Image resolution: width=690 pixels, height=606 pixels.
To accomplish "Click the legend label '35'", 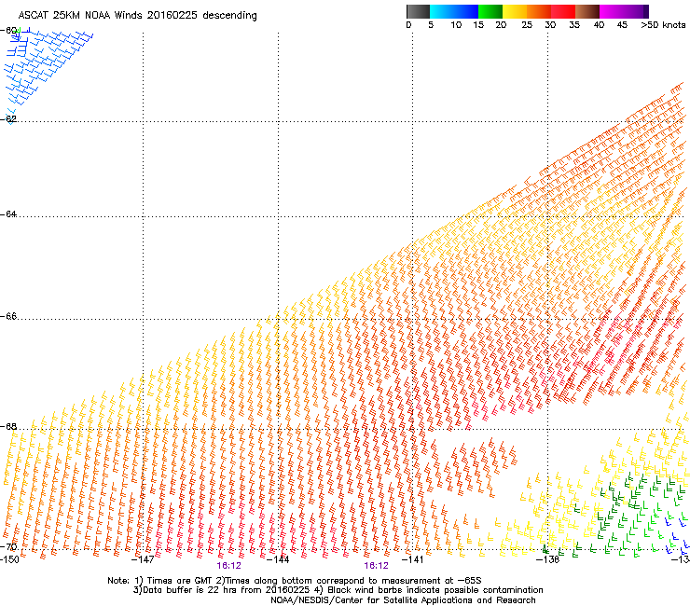I will [574, 25].
